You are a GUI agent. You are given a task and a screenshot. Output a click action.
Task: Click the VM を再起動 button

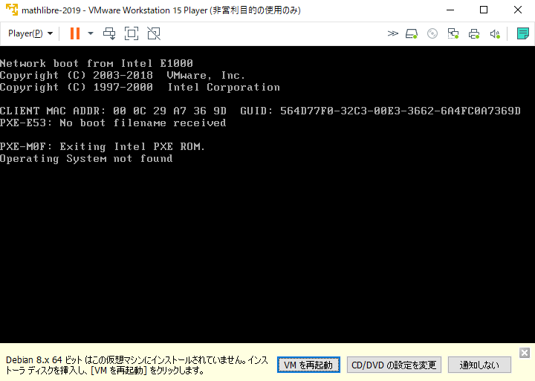308,365
